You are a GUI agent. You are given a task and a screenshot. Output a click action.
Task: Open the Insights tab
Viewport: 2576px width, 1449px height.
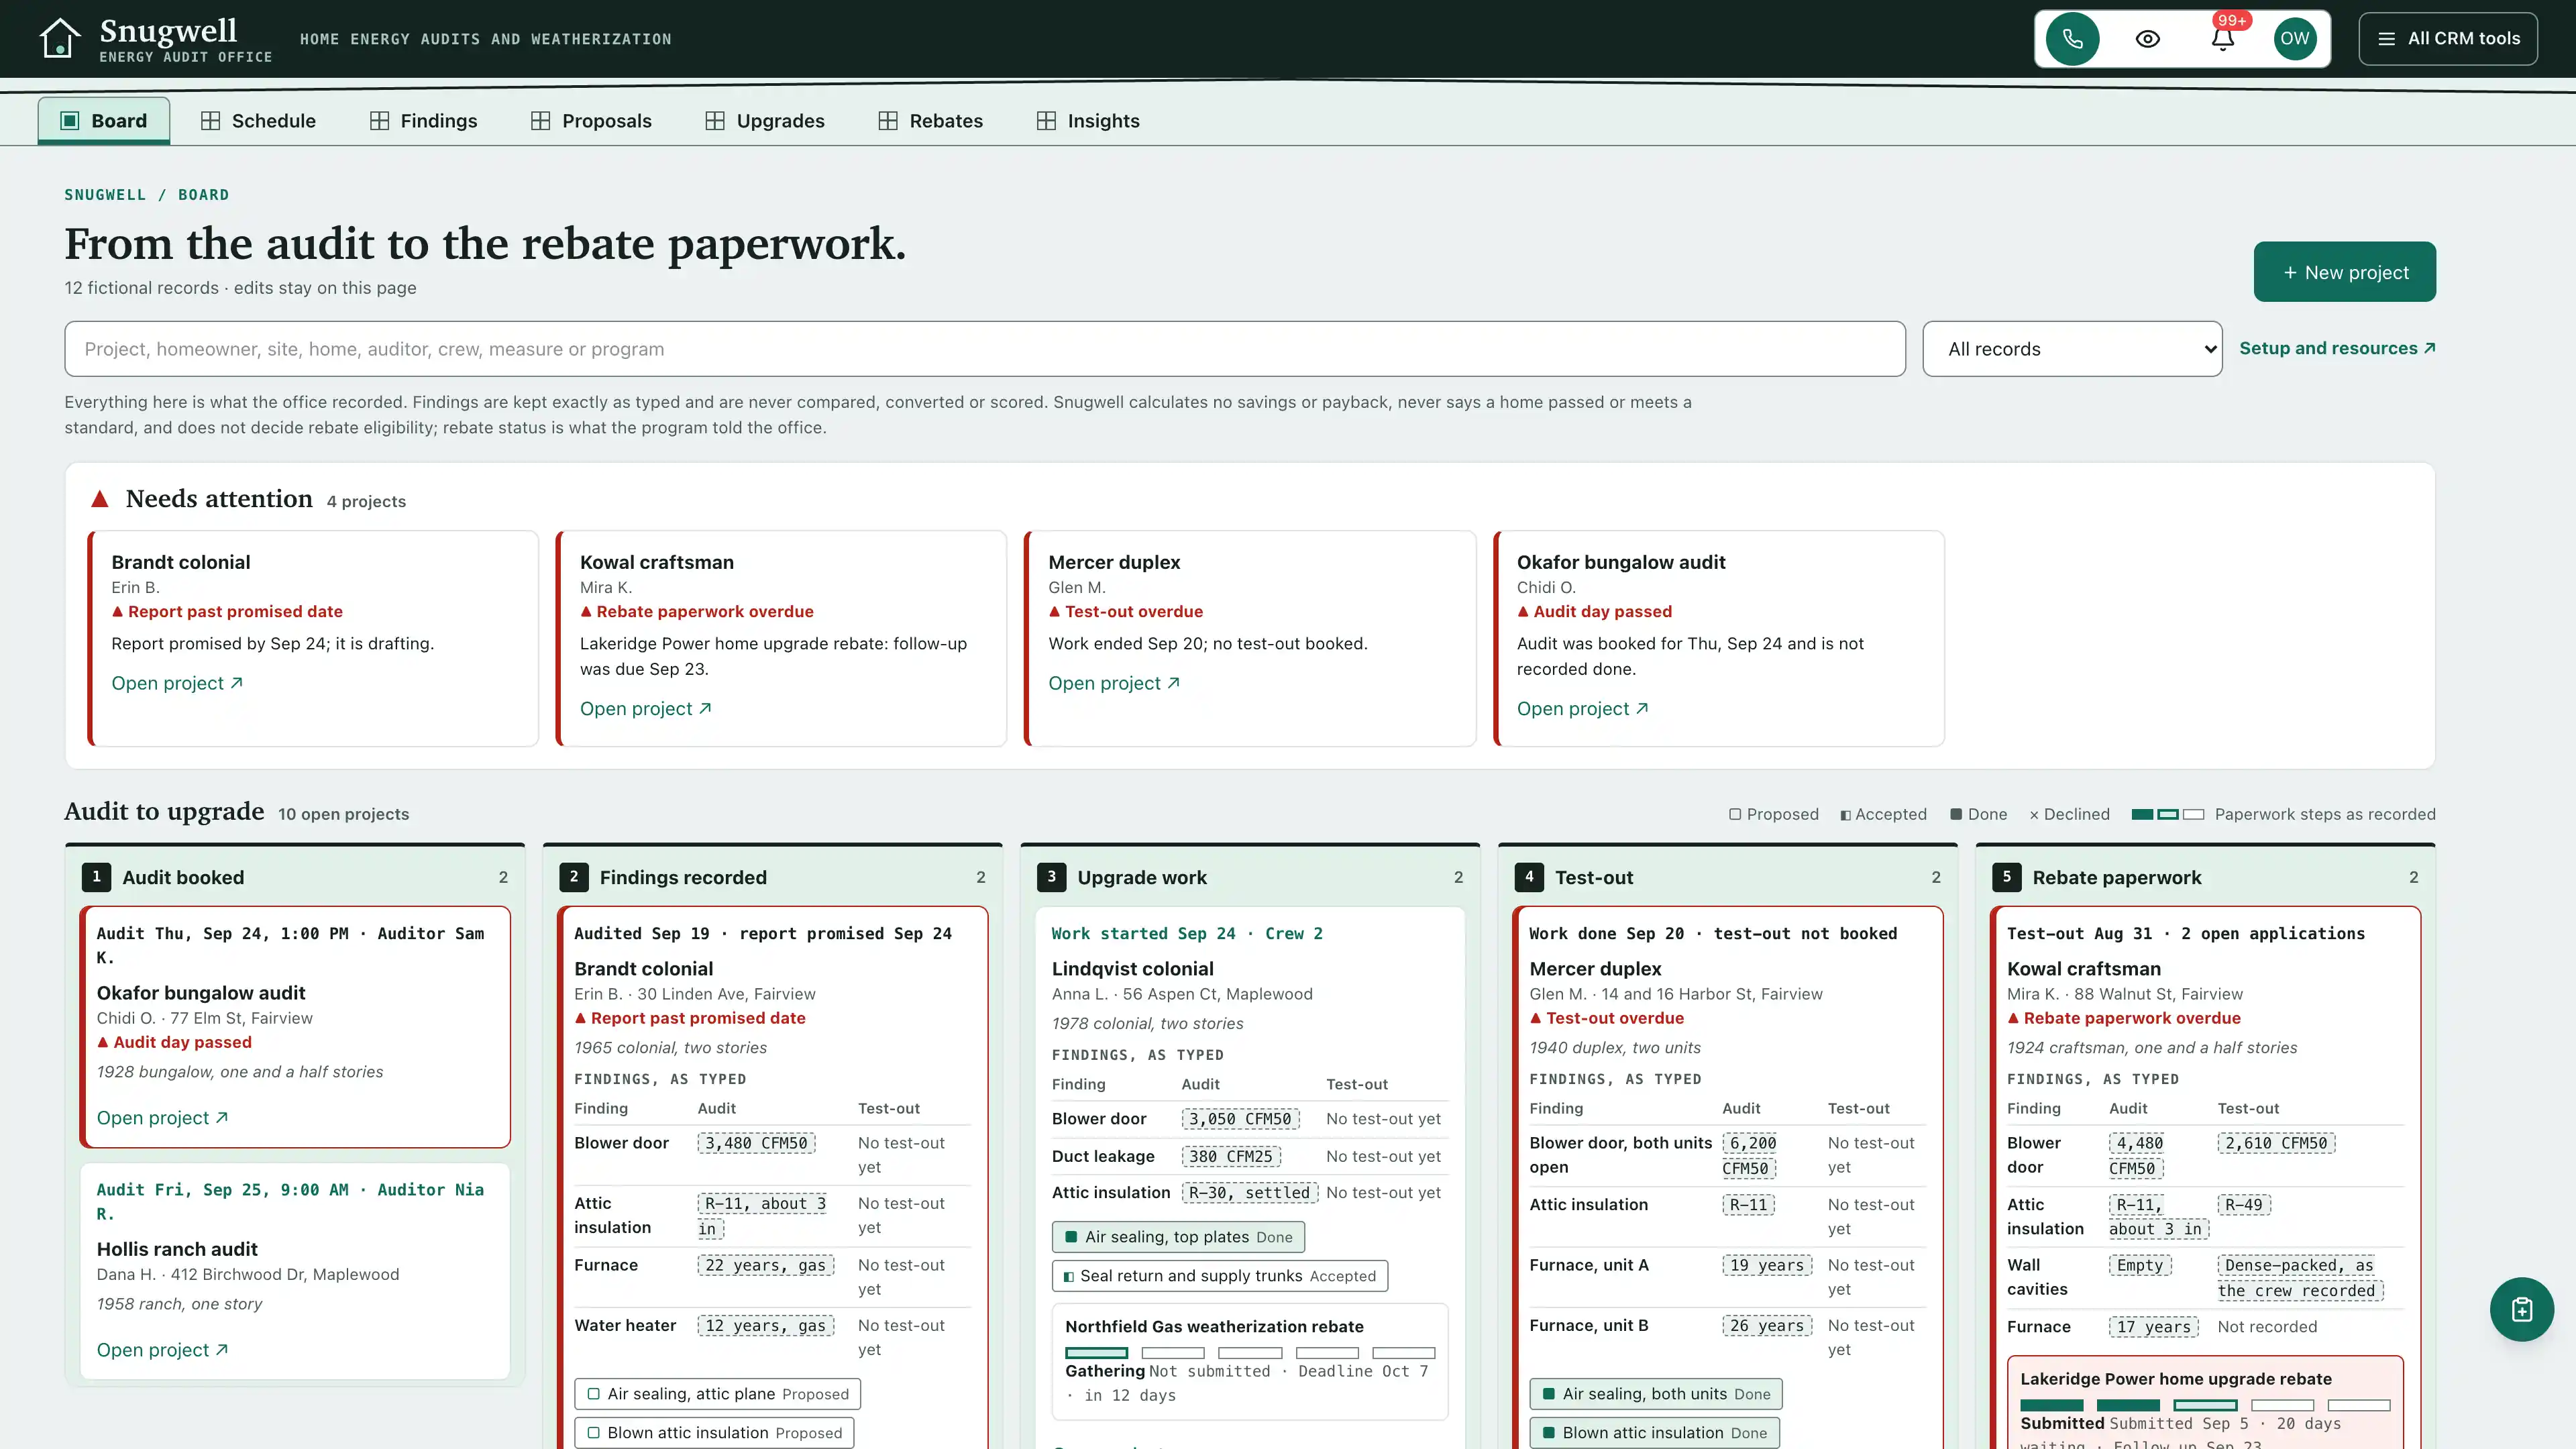pos(1088,121)
